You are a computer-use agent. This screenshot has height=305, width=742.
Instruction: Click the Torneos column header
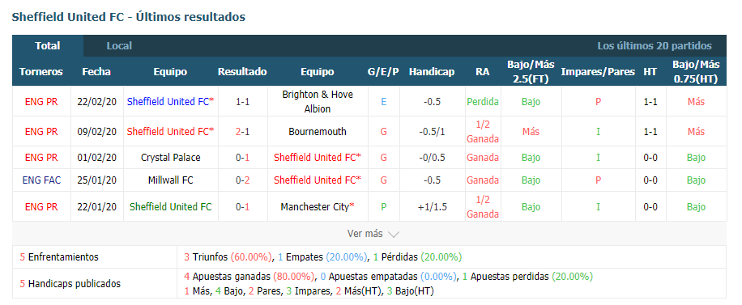pos(41,72)
